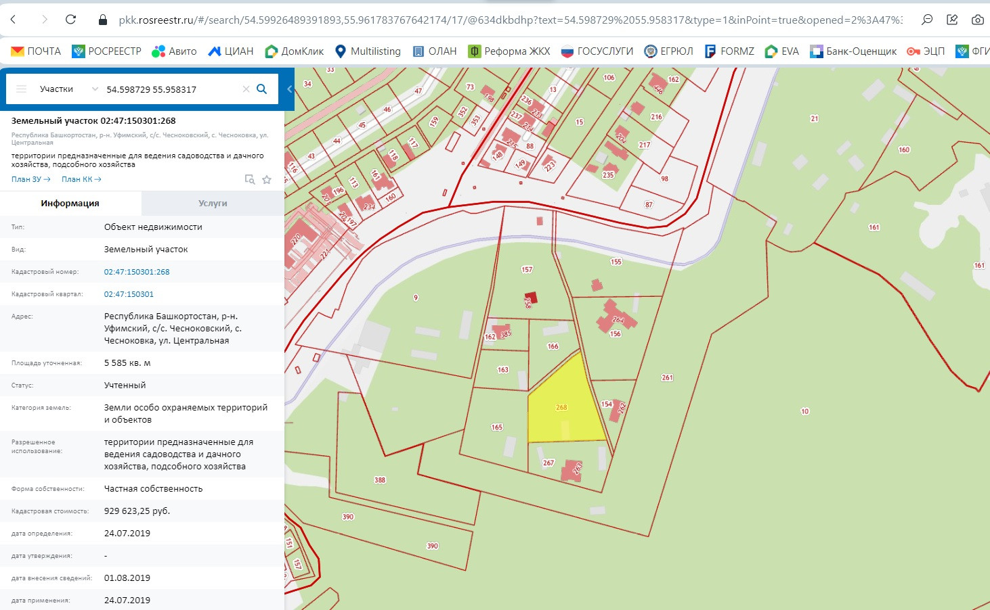The width and height of the screenshot is (990, 610).
Task: Open the РОСРЕЕСТР bookmark
Action: pos(107,51)
